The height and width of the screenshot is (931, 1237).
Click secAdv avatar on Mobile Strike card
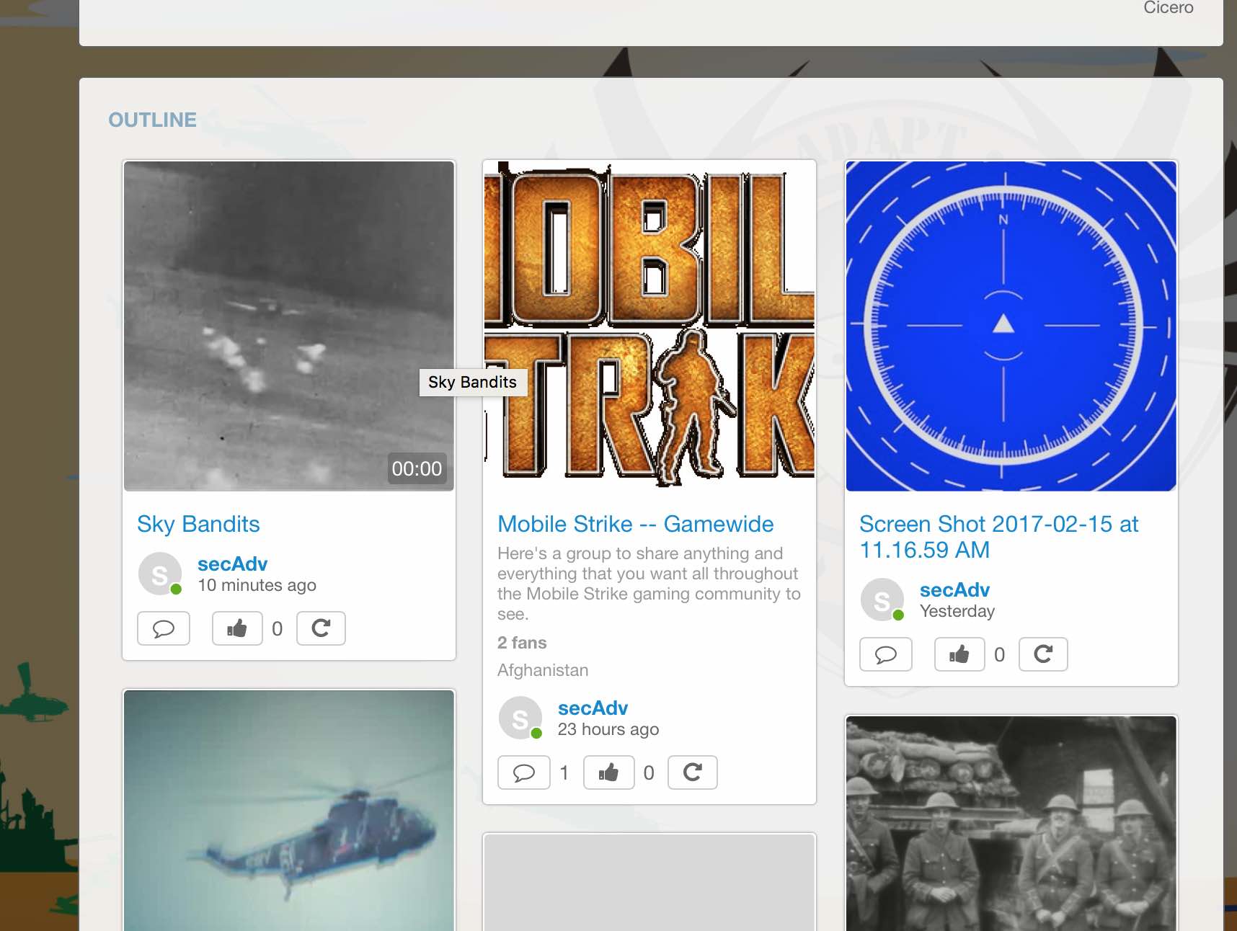point(520,718)
